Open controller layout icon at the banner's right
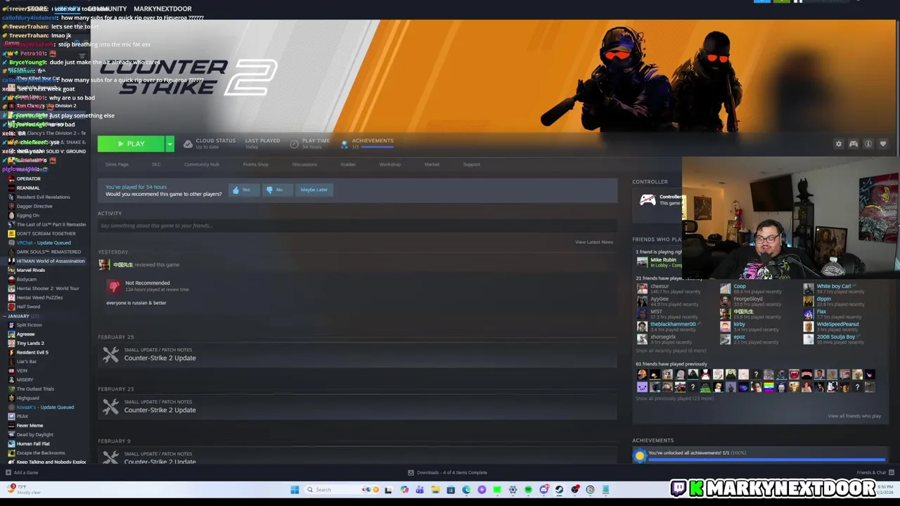900x506 pixels. tap(853, 144)
